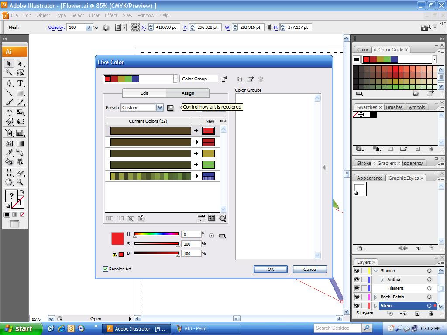The width and height of the screenshot is (447, 335).
Task: Select the Selection tool in the toolbox
Action: [x=9, y=63]
